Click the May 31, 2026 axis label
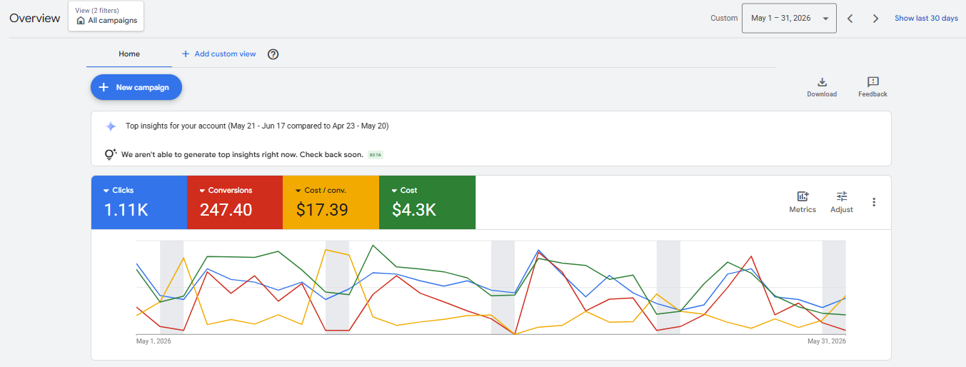 pos(827,341)
